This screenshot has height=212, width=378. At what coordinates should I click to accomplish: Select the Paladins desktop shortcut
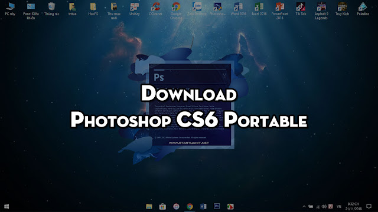(x=363, y=9)
